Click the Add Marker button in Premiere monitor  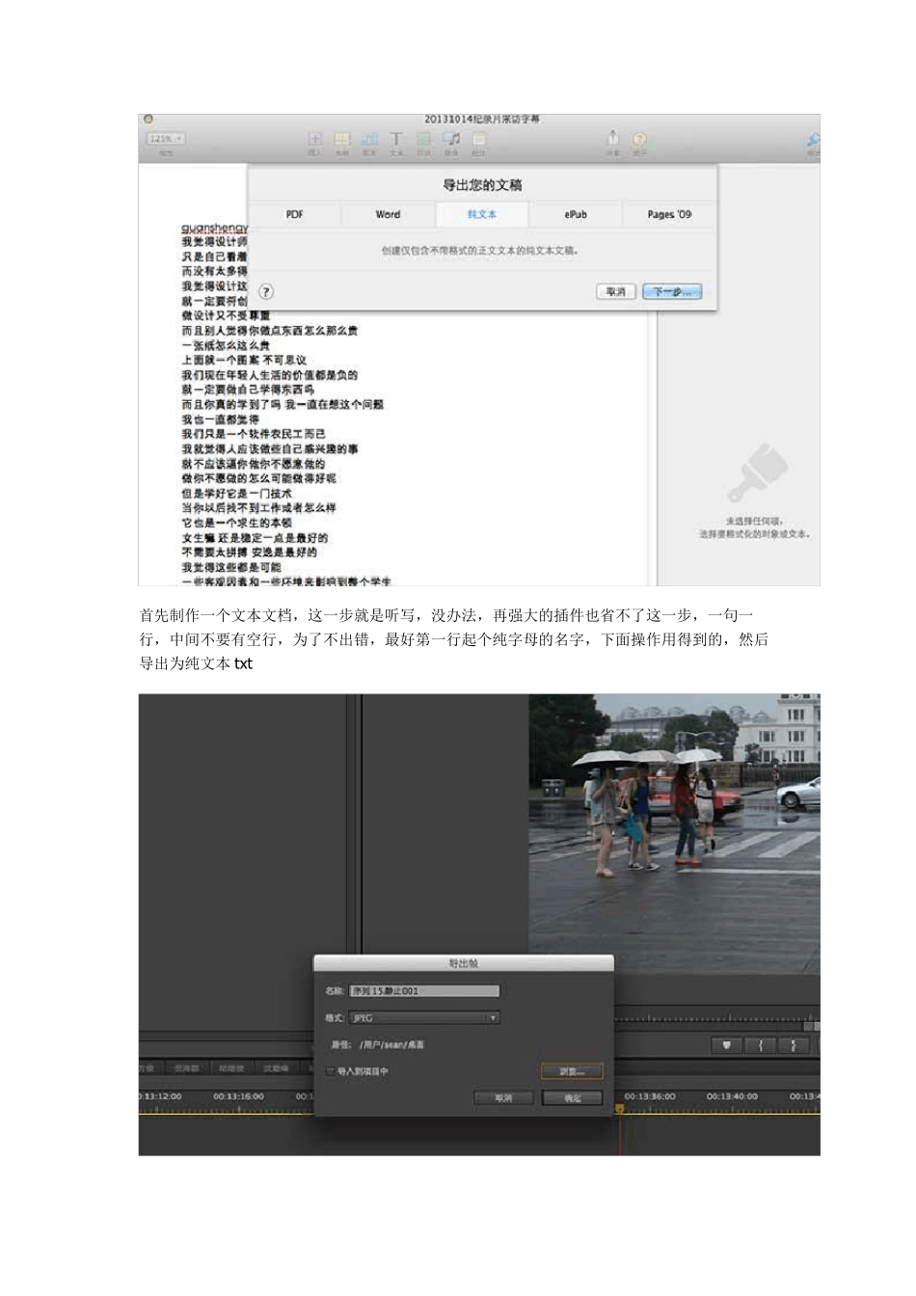click(x=726, y=1045)
